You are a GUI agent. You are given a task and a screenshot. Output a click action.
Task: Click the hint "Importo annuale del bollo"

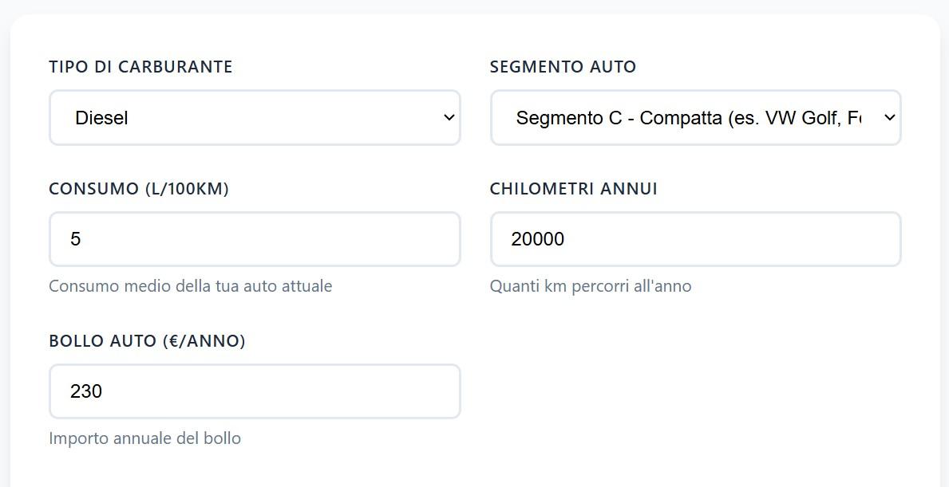click(x=144, y=438)
